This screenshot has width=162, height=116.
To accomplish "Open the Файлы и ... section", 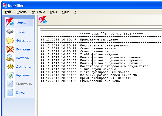I will pyautogui.click(x=24, y=41).
